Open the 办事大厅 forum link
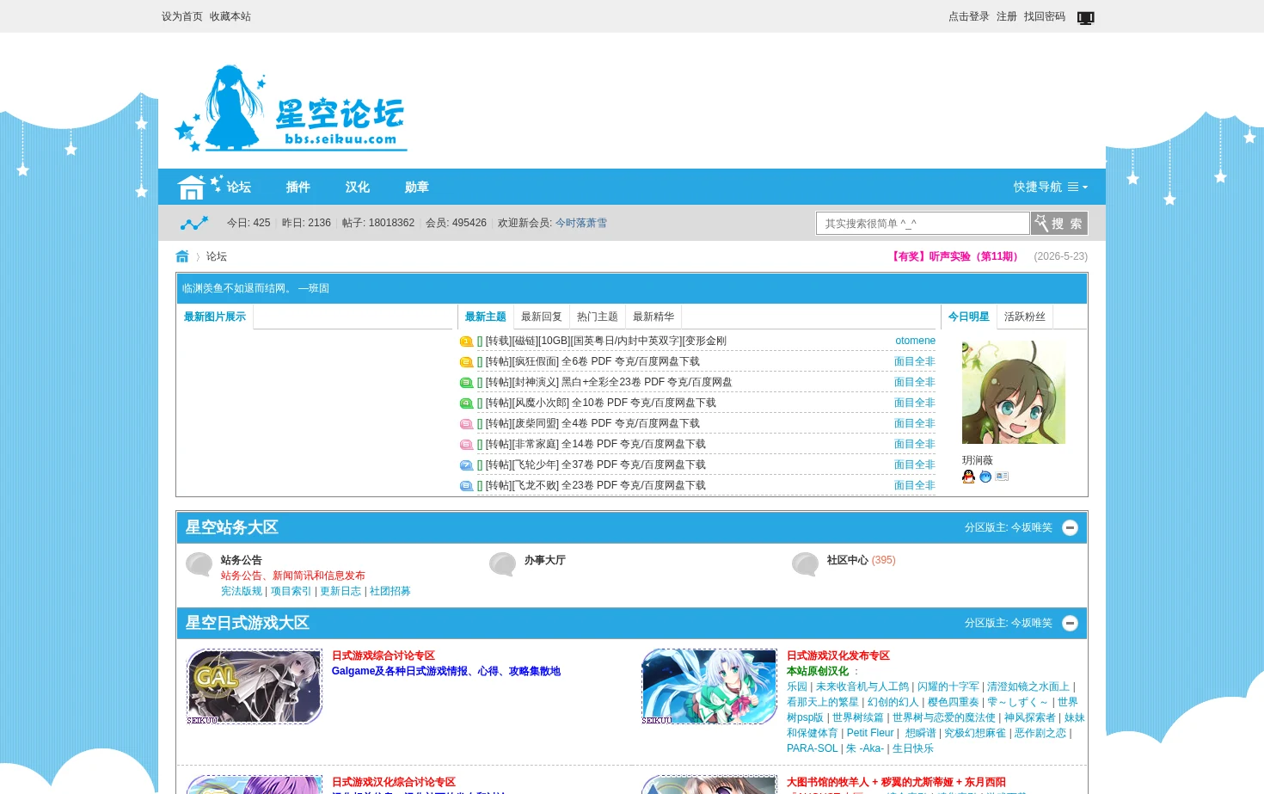Screen dimensions: 1264x794 [x=545, y=560]
